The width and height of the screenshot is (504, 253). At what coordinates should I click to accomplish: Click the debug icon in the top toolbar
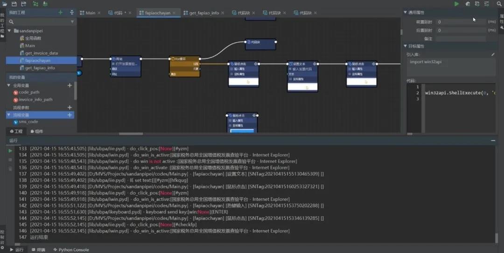[468, 4]
